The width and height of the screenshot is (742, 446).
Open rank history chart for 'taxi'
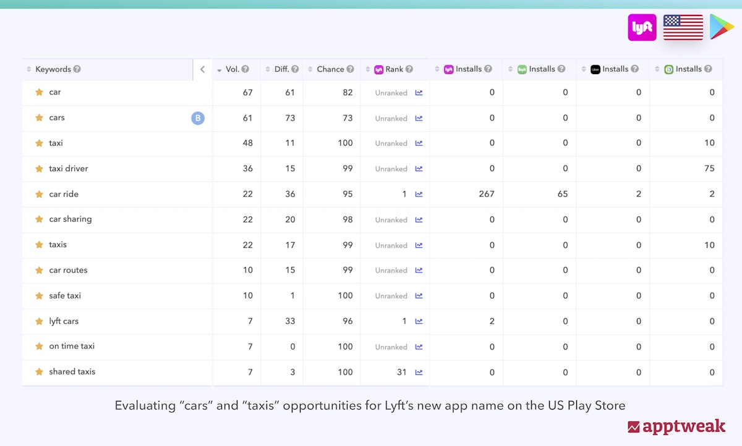(x=419, y=143)
